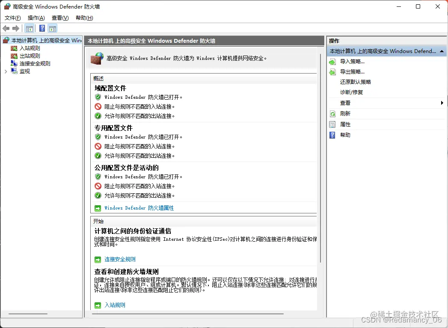Click 导出策略... action text
The height and width of the screenshot is (328, 448).
[x=352, y=72]
